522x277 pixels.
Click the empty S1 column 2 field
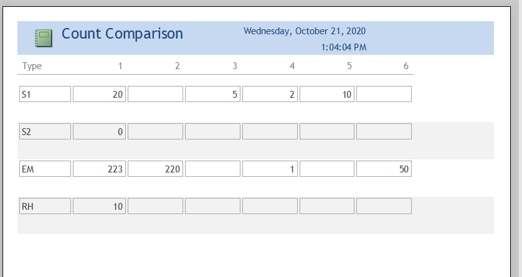(x=155, y=94)
